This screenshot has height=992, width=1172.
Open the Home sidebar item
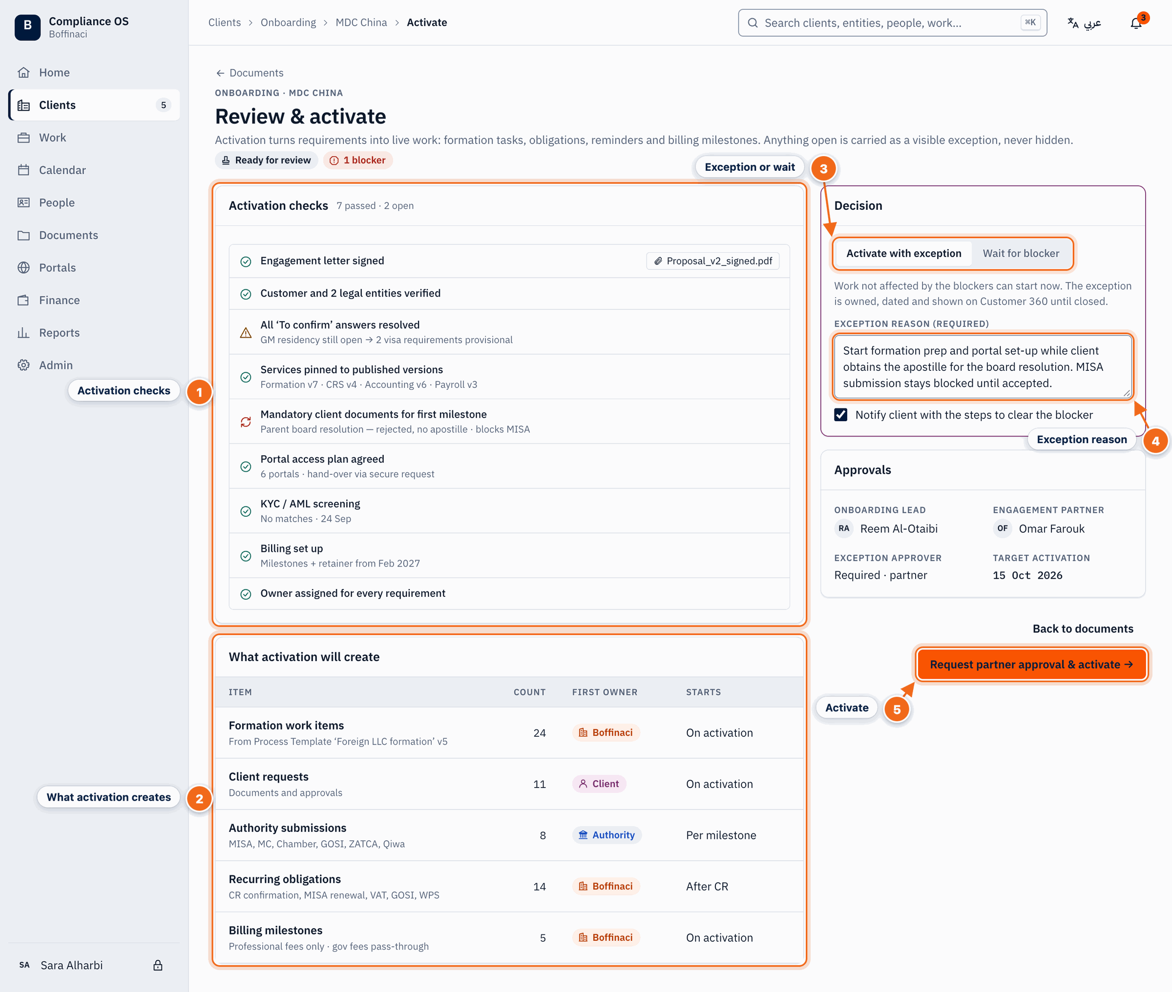click(94, 73)
